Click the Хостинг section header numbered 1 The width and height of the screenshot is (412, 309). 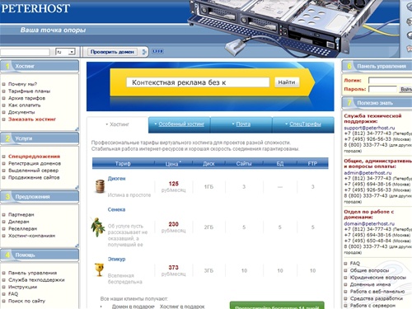coord(40,66)
